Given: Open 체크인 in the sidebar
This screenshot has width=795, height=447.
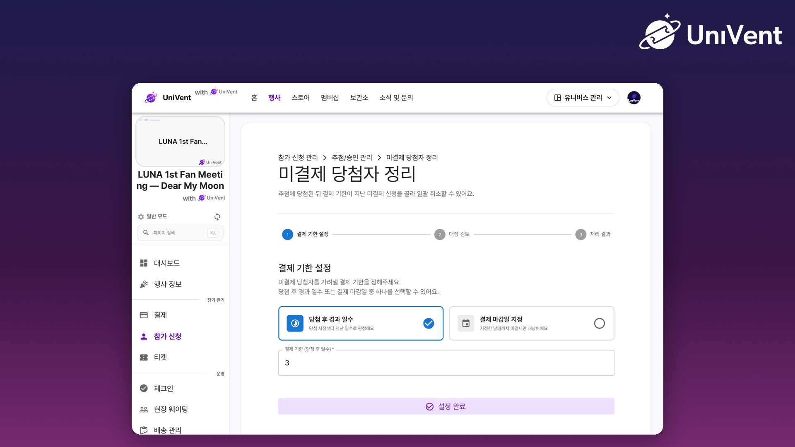Looking at the screenshot, I should (x=181, y=389).
